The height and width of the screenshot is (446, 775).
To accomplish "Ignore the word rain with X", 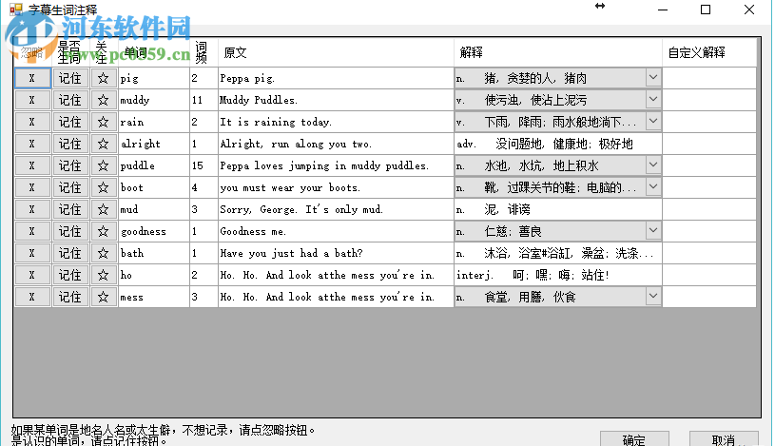I will [x=32, y=122].
